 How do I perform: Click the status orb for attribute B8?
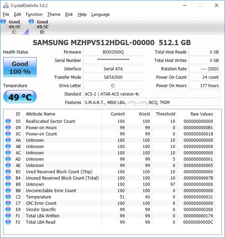point(8,184)
